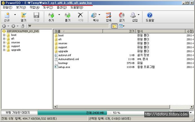Screen dimensions: 195x122
Task: Open the 보기(V) menu
Action: click(21, 7)
